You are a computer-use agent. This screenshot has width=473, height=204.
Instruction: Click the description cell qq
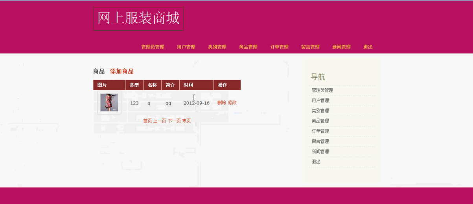pyautogui.click(x=168, y=103)
